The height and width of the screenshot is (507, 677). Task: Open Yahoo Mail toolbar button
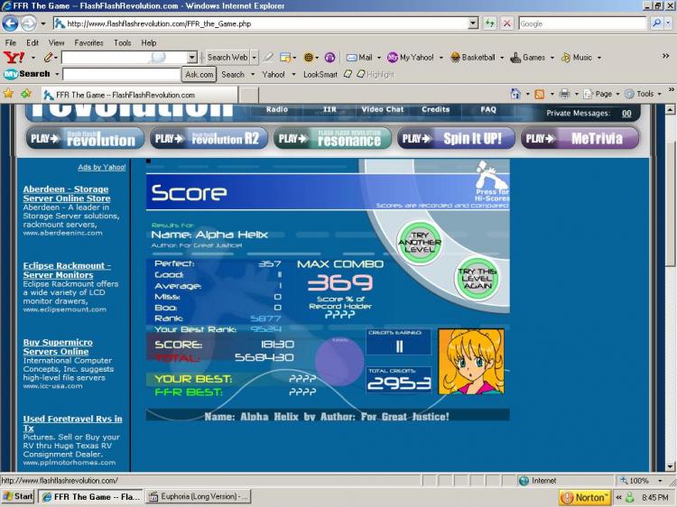(359, 58)
